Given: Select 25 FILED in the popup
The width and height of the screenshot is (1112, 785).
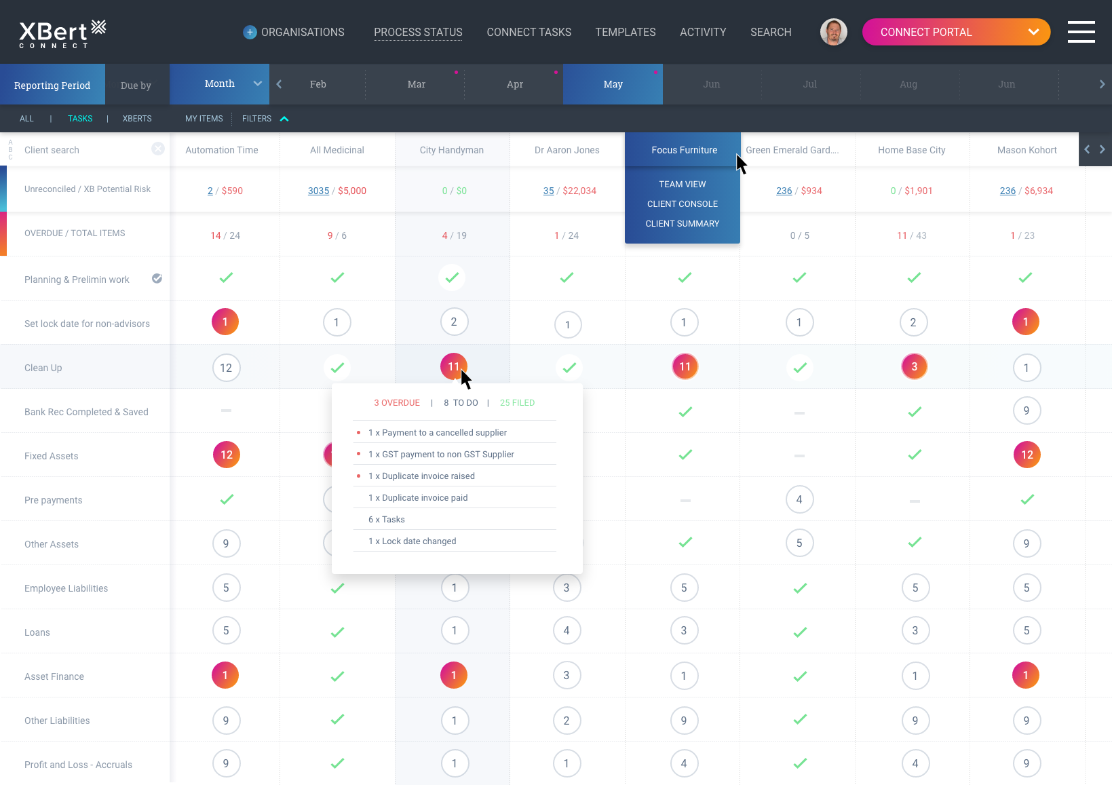Looking at the screenshot, I should click(x=517, y=403).
